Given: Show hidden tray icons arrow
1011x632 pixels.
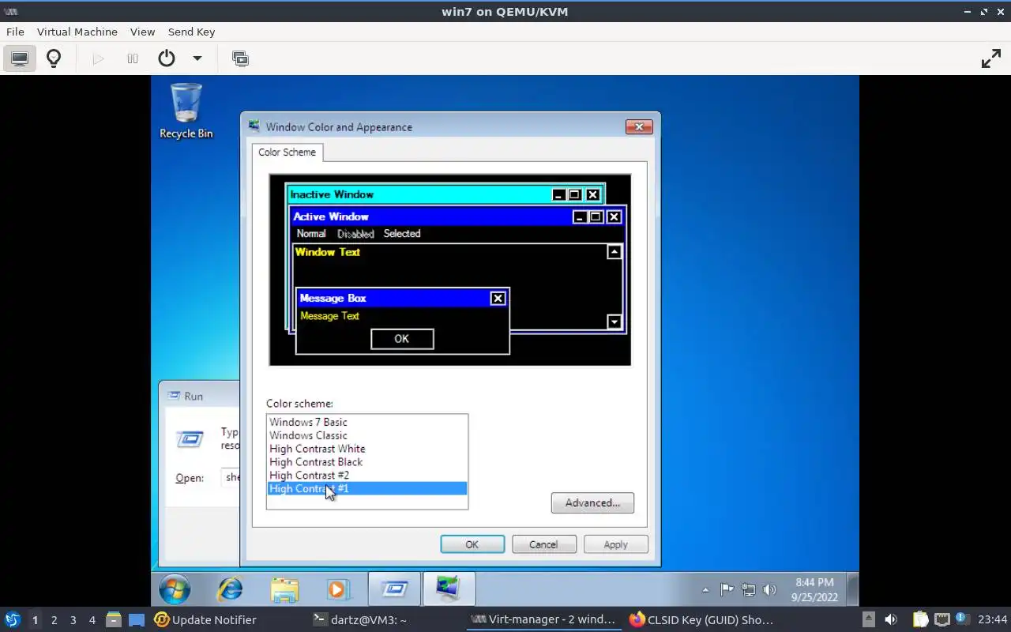Looking at the screenshot, I should (x=705, y=590).
